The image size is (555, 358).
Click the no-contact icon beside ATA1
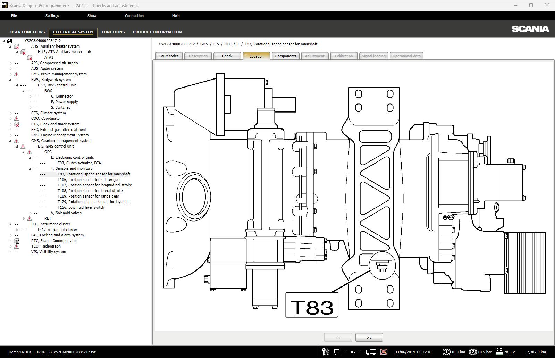(30, 58)
